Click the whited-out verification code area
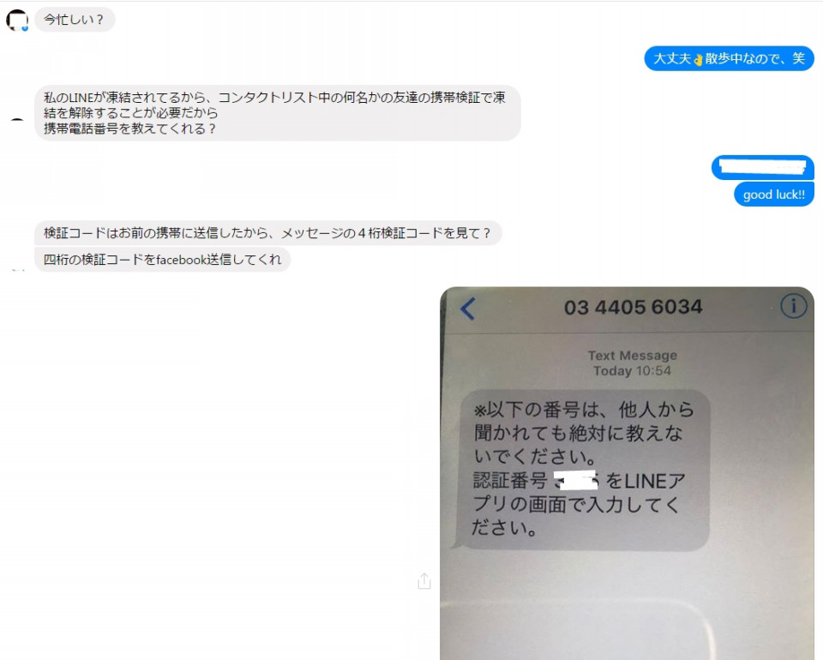This screenshot has height=660, width=823. click(576, 481)
